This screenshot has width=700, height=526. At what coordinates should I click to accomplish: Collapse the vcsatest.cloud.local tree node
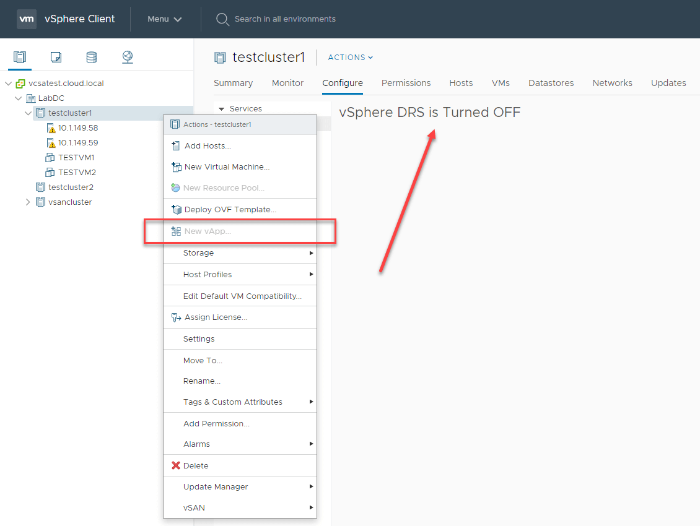[8, 84]
